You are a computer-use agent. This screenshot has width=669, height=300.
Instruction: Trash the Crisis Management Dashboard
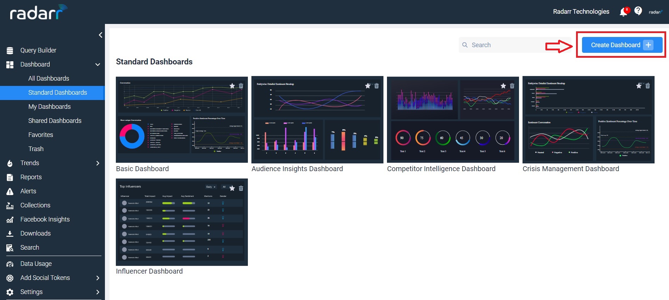coord(648,86)
